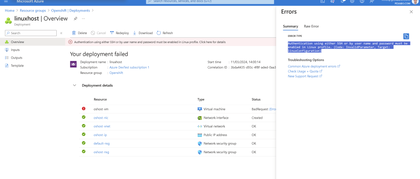
Task: Click the oshost-vm resource name
Action: 101,109
